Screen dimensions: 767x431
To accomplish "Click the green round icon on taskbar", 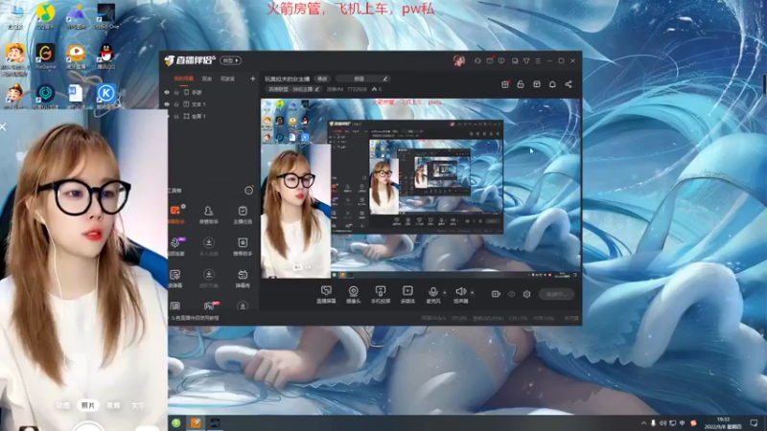I will pos(176,423).
